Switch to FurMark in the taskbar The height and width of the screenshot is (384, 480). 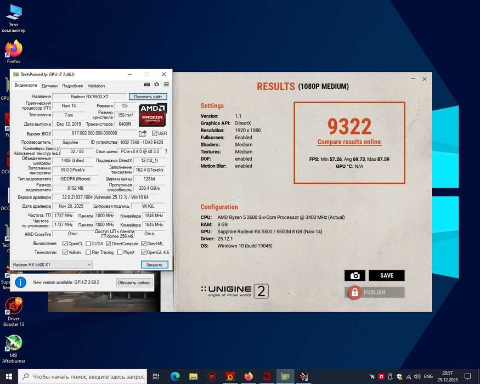tap(230, 376)
